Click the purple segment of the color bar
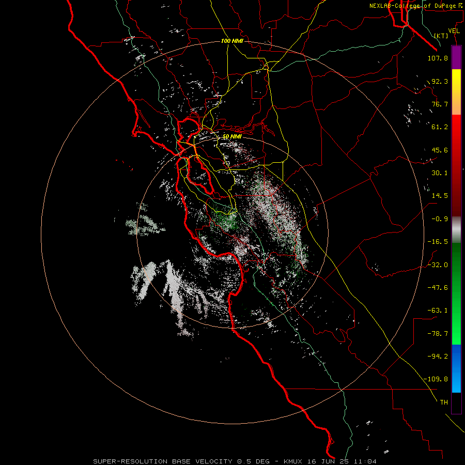Screen dimensions: 465x465 coord(456,58)
